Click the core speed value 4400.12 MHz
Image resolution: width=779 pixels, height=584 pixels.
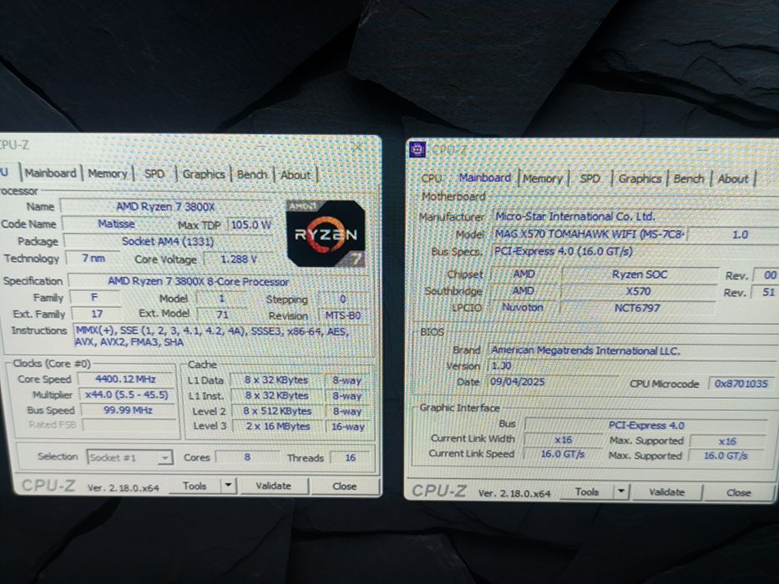tap(126, 379)
